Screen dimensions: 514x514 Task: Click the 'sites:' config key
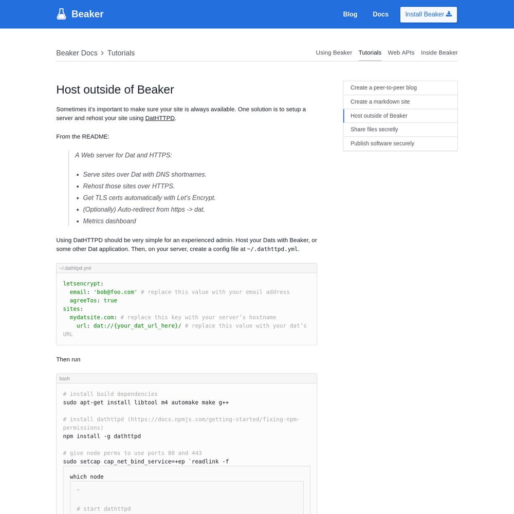(73, 309)
